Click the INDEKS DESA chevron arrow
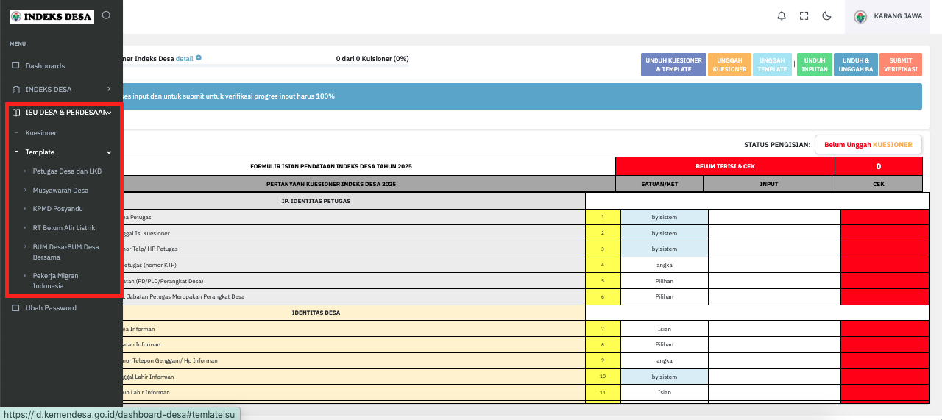The height and width of the screenshot is (420, 942). [109, 89]
